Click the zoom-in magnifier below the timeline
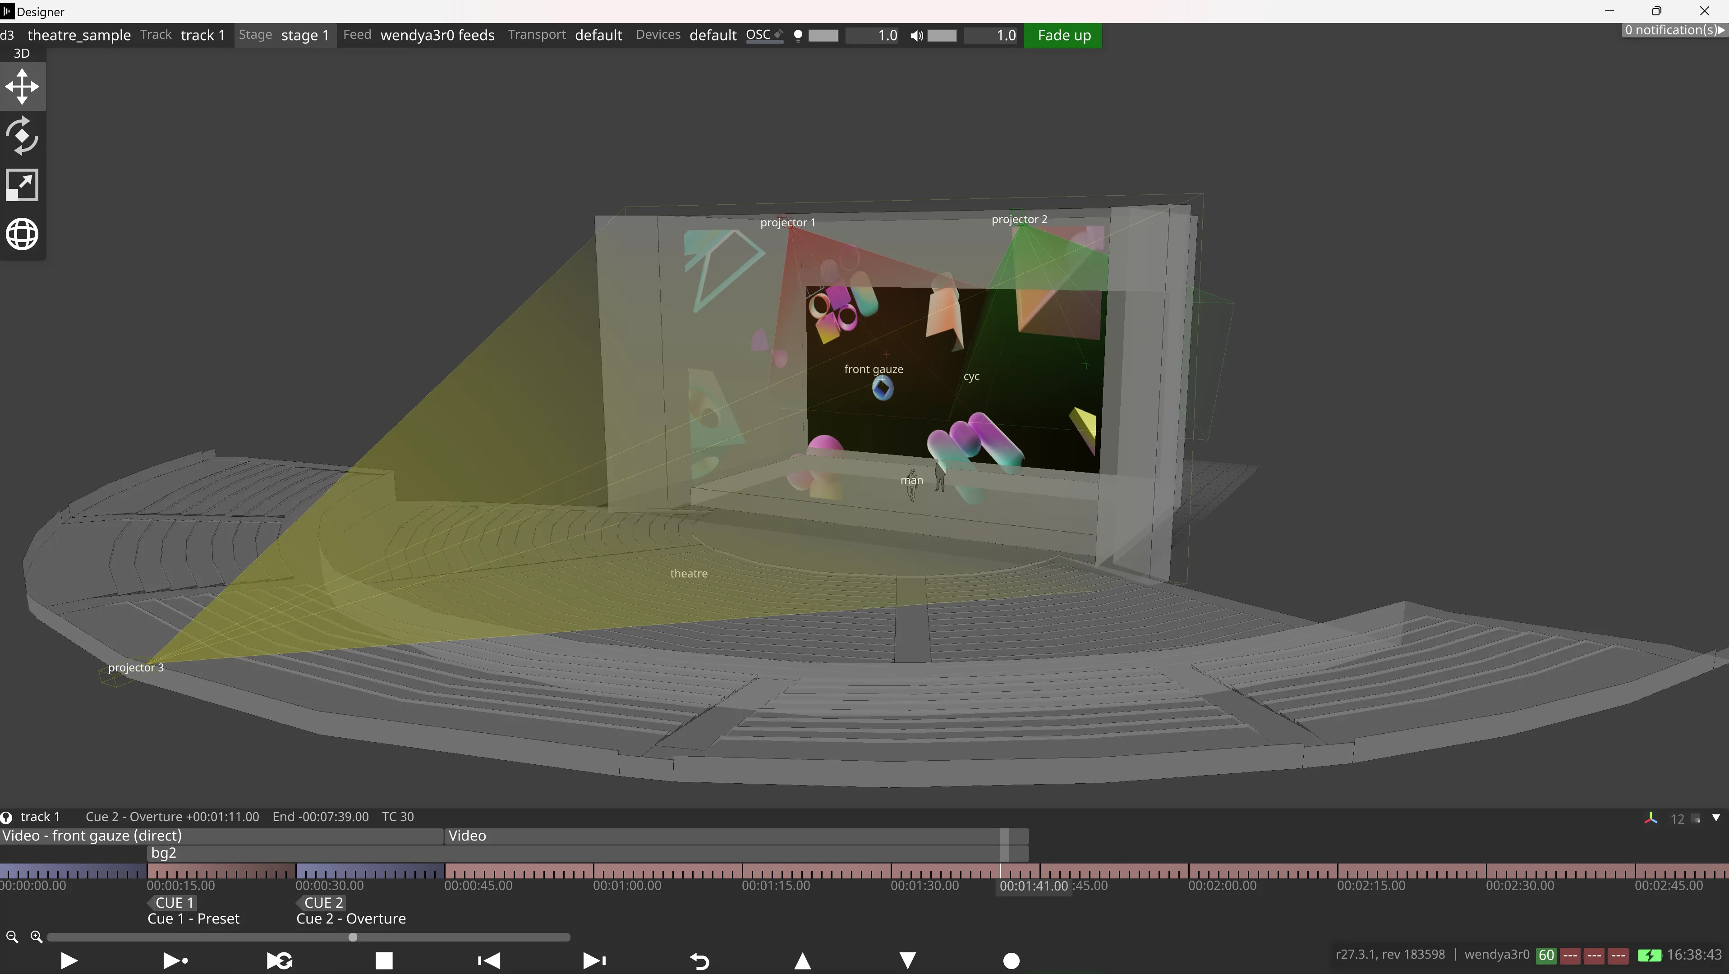 [x=37, y=937]
